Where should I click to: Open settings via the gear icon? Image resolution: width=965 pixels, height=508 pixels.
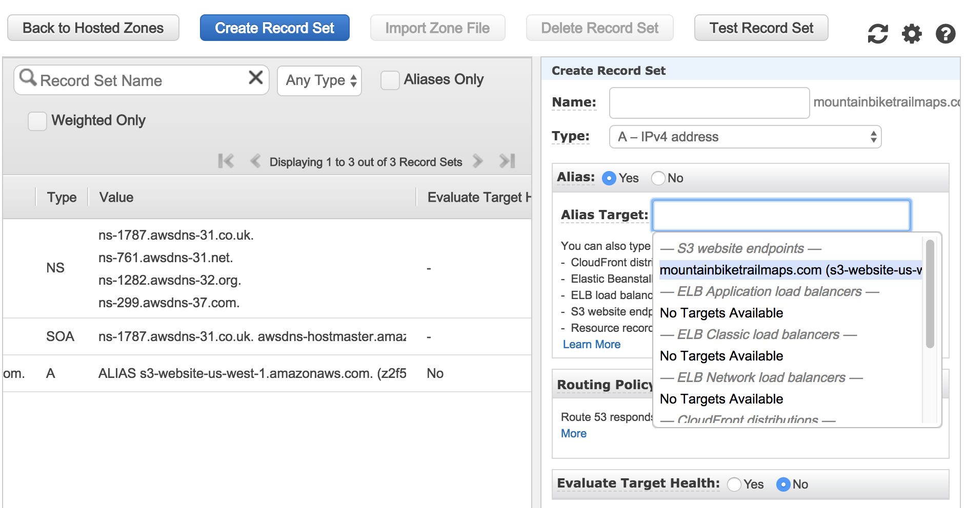pos(912,34)
